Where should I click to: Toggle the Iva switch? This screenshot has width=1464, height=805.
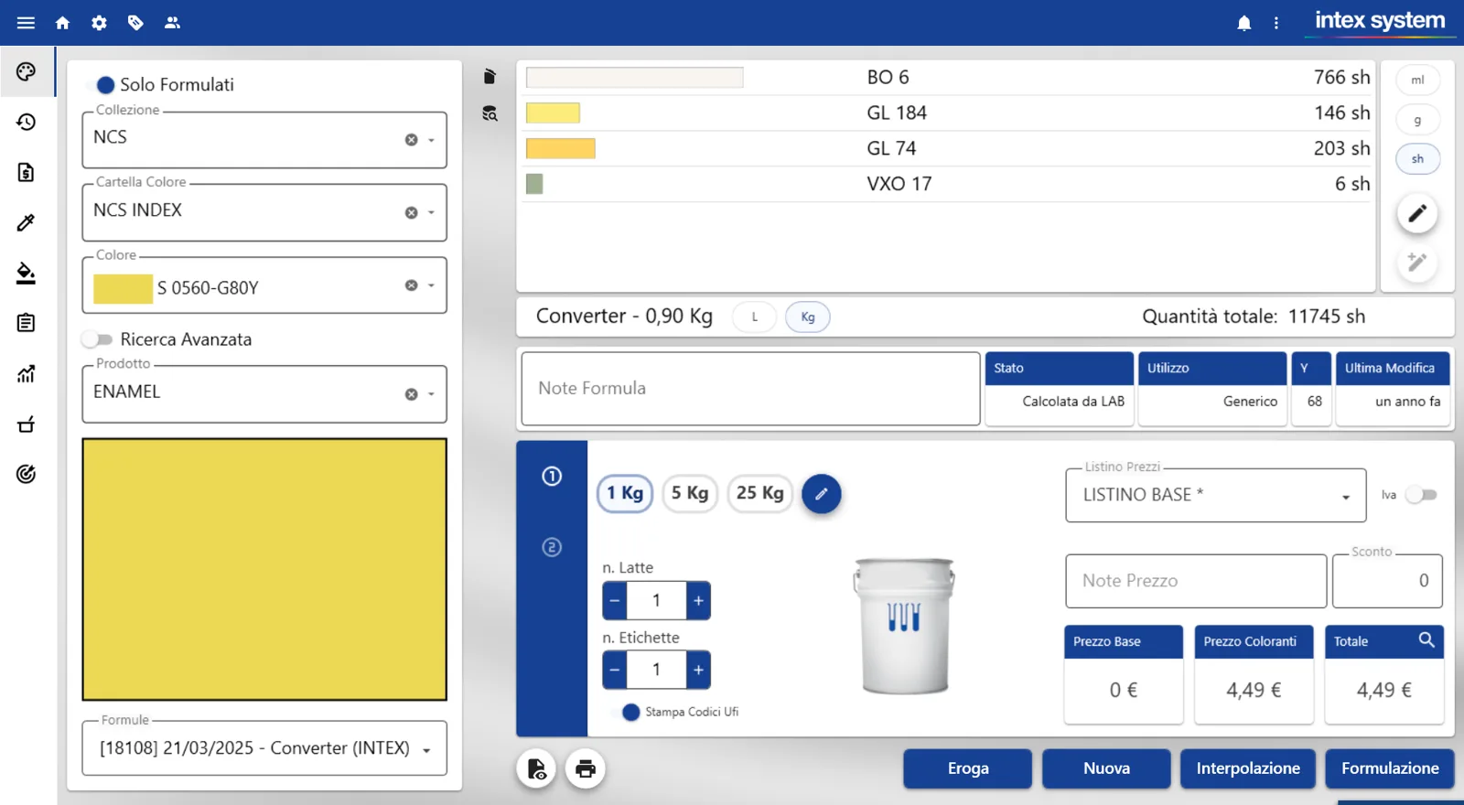(x=1422, y=495)
